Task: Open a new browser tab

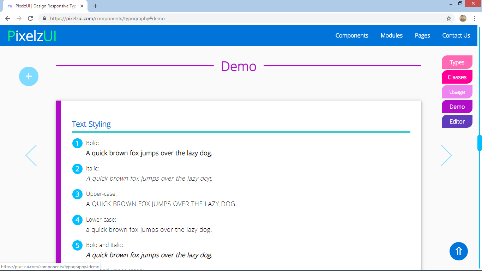Action: tap(95, 6)
